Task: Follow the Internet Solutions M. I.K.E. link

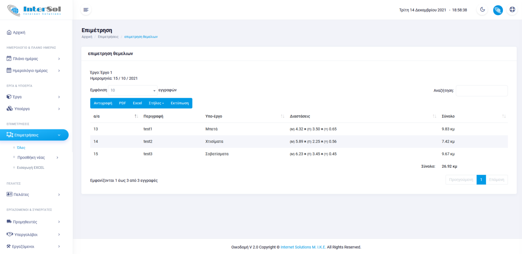Action: coord(303,247)
